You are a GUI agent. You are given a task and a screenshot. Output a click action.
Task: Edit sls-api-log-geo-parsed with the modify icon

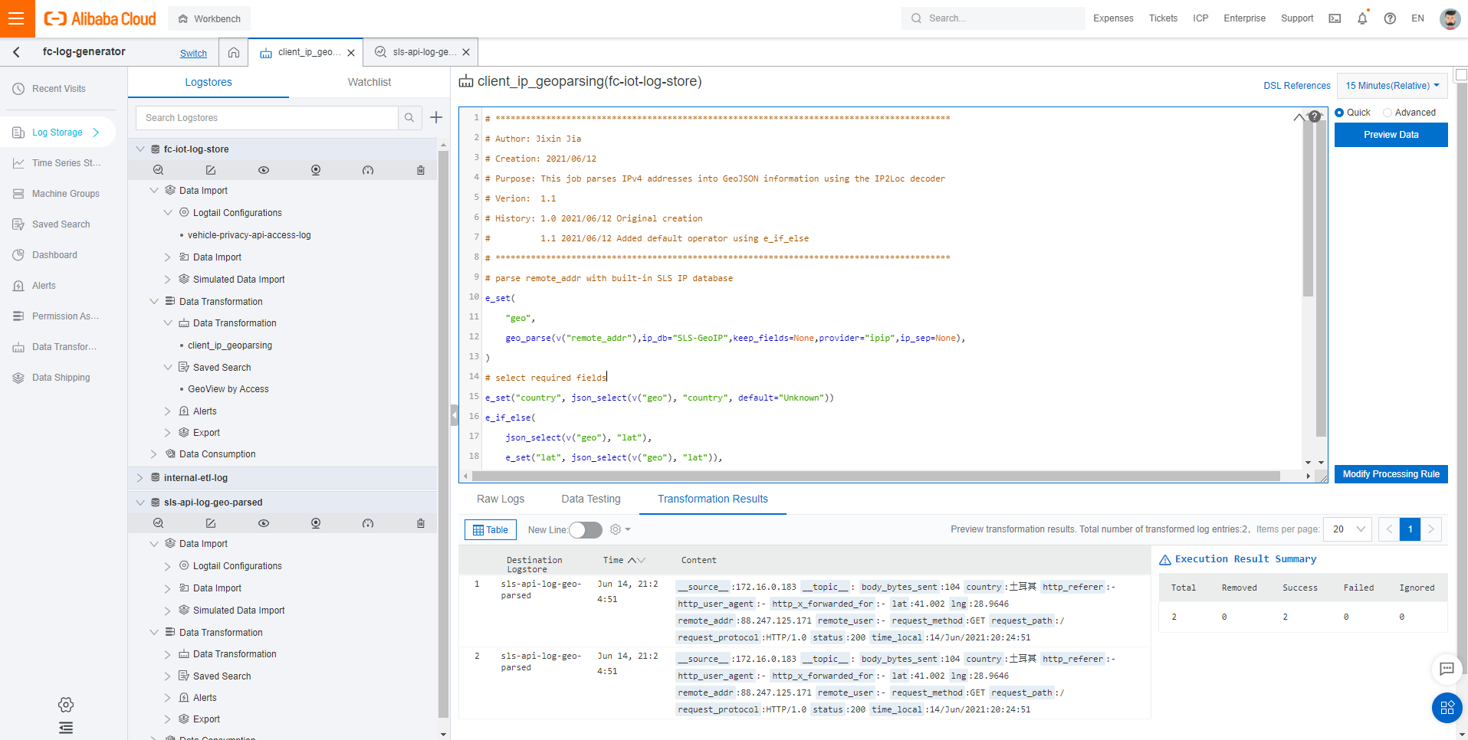coord(211,523)
